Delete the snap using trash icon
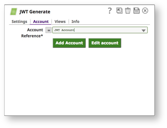Image resolution: width=167 pixels, height=128 pixels. click(x=128, y=11)
